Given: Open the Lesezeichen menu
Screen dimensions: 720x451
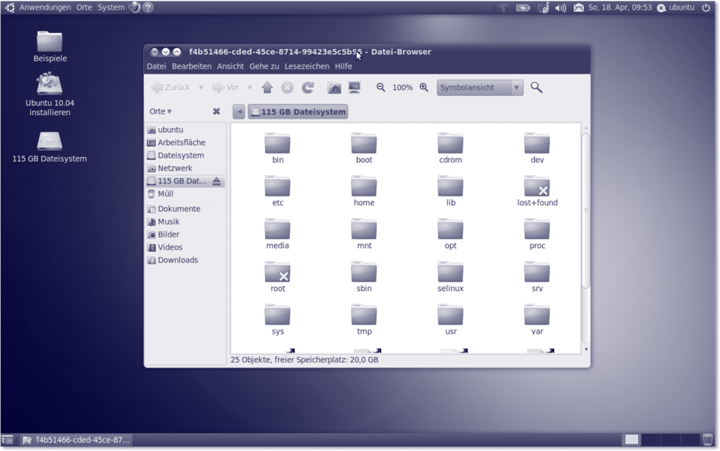Looking at the screenshot, I should (307, 66).
